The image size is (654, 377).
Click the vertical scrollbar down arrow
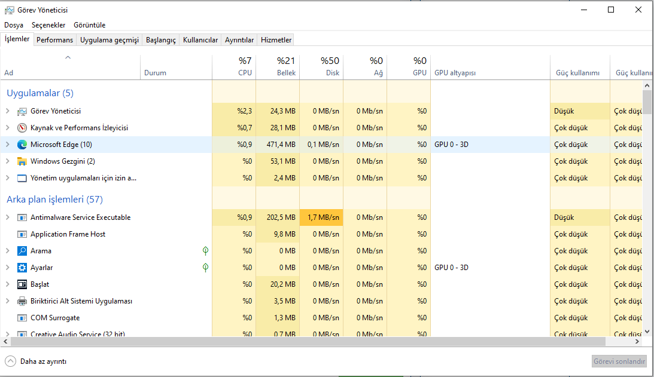click(647, 331)
